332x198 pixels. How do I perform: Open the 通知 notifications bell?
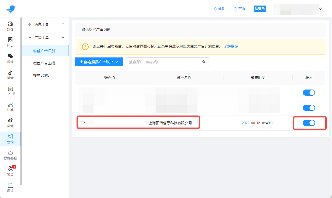tap(219, 8)
